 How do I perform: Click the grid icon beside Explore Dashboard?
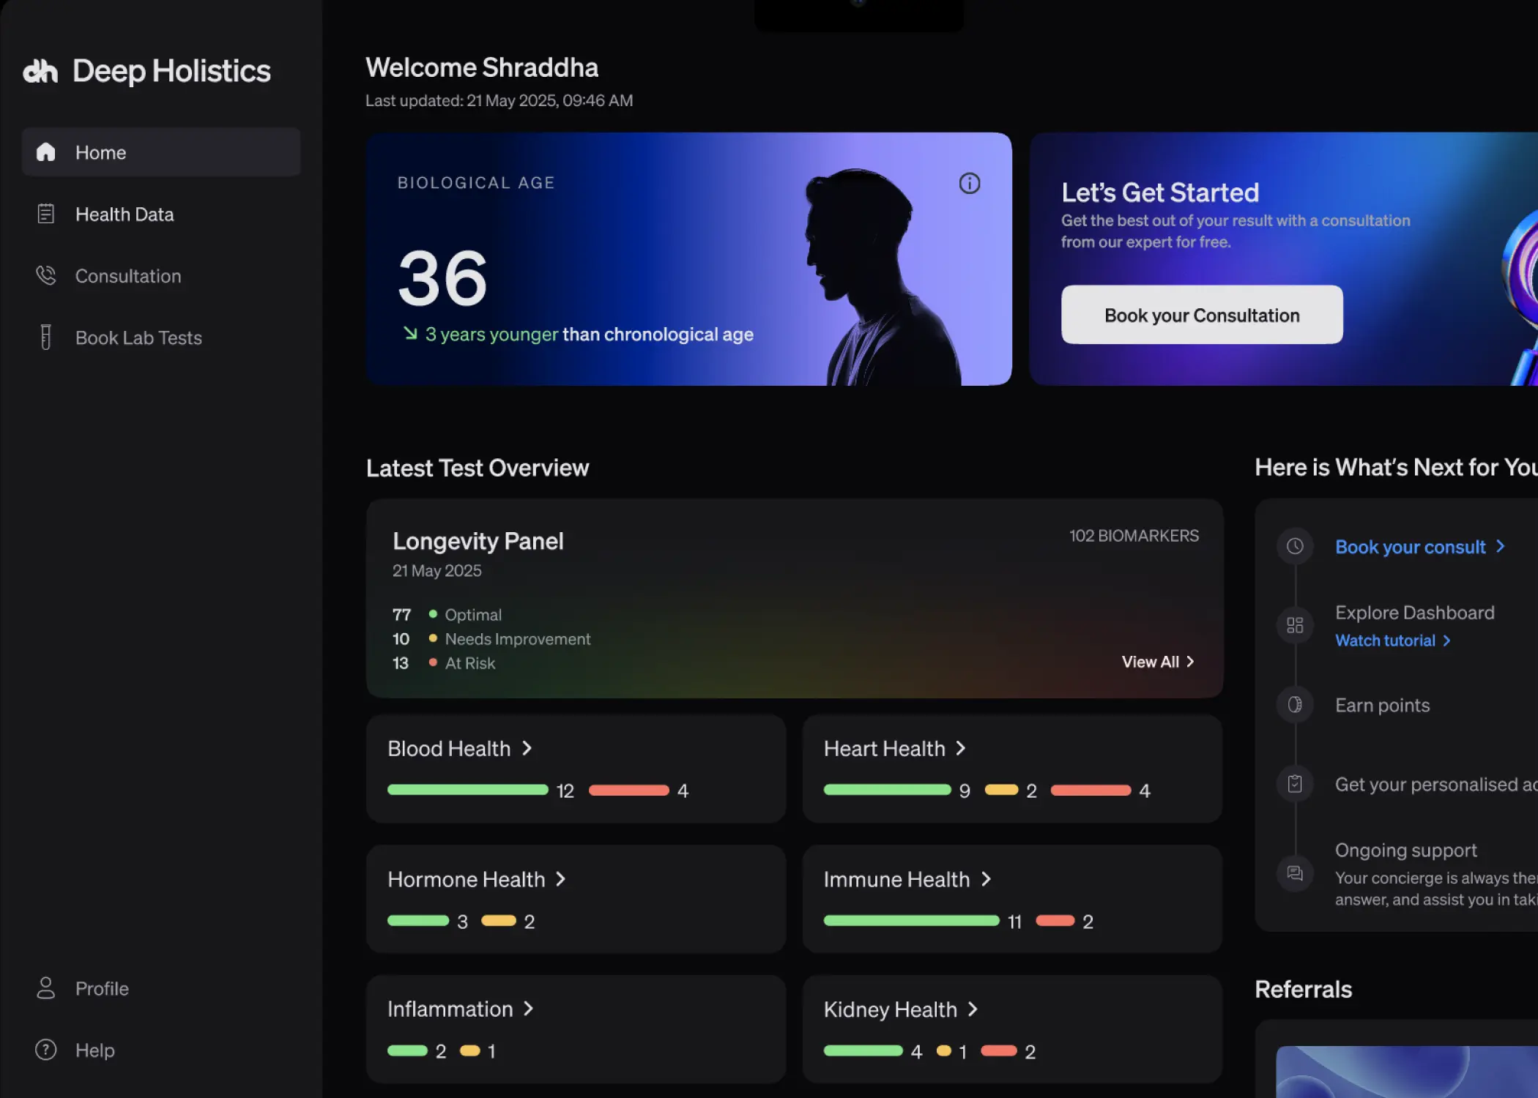coord(1294,625)
